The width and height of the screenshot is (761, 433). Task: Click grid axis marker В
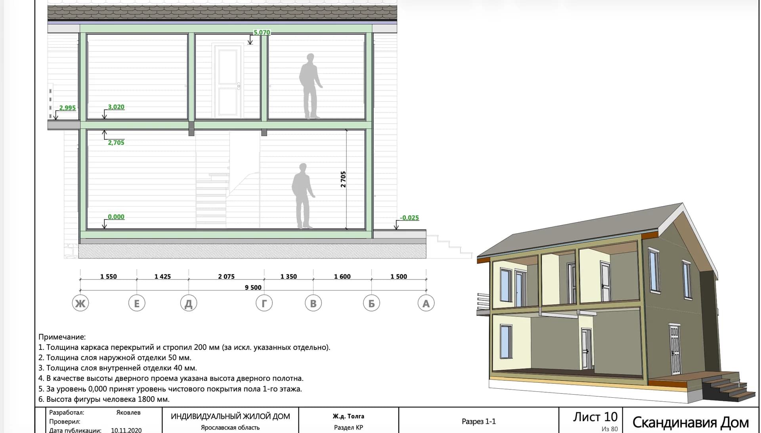click(313, 303)
